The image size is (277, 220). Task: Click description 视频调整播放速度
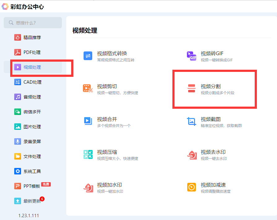[x=215, y=191]
